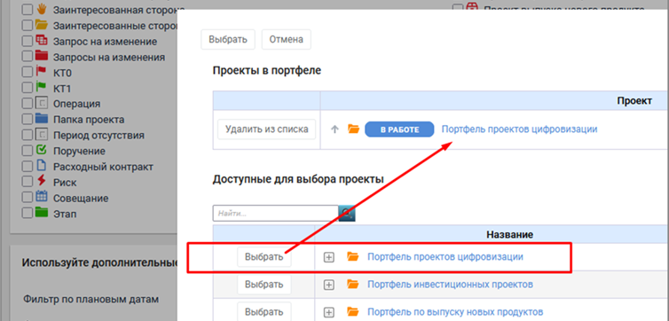This screenshot has height=321, width=669.
Task: Open Портфель проектов цифровизации link beside В РАБОТЕ
Action: [519, 129]
